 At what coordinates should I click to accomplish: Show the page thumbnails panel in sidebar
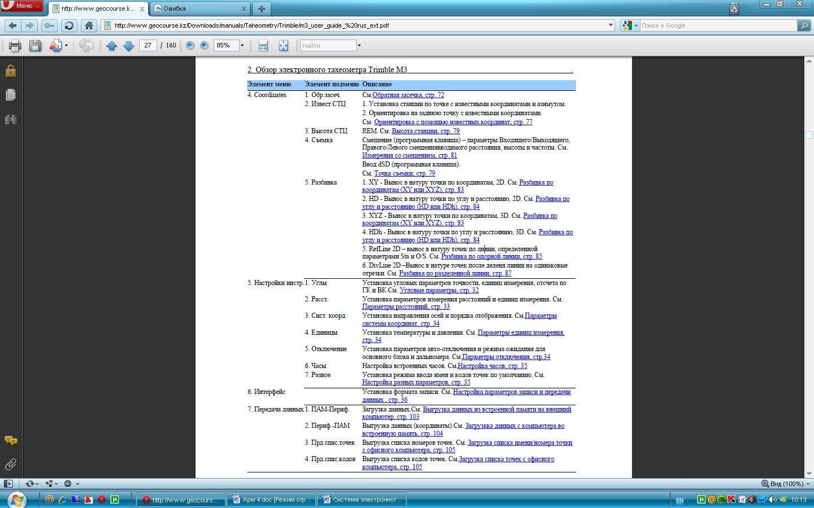click(10, 95)
